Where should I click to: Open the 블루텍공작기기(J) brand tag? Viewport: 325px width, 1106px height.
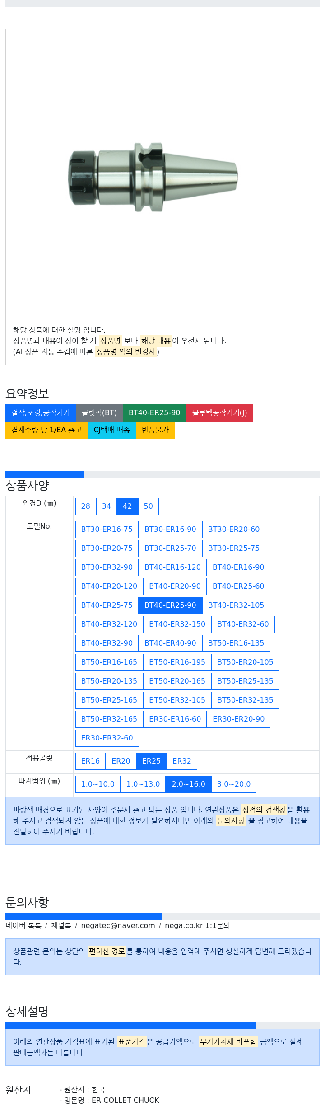click(x=220, y=413)
